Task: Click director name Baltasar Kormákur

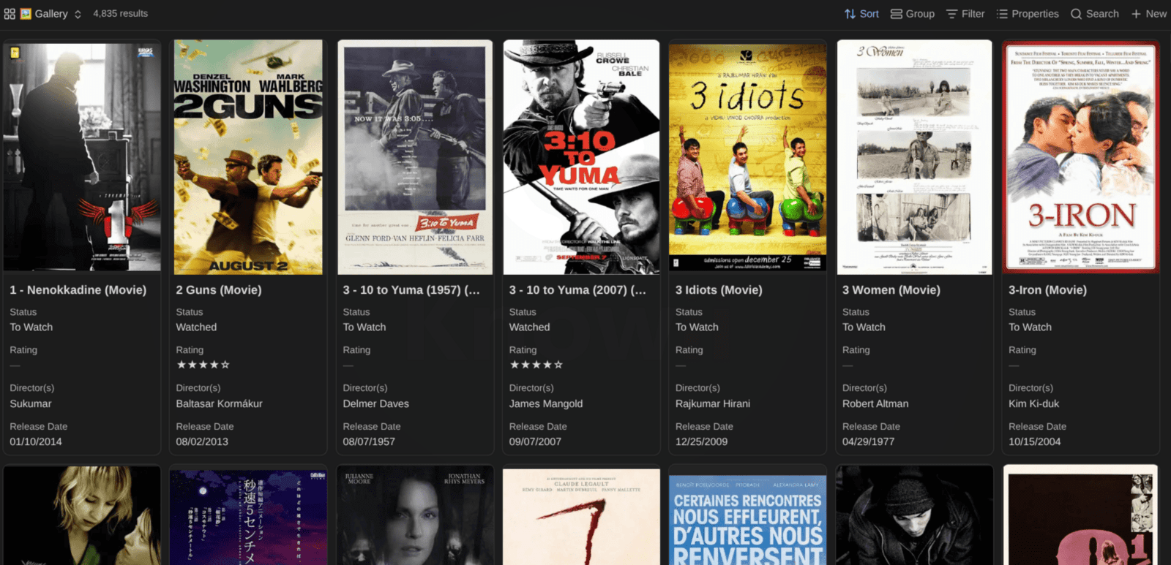Action: click(219, 403)
